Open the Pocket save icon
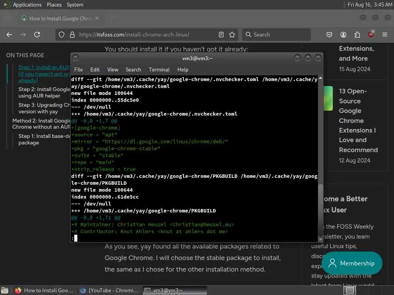Image resolution: width=394 pixels, height=295 pixels. coord(329,35)
